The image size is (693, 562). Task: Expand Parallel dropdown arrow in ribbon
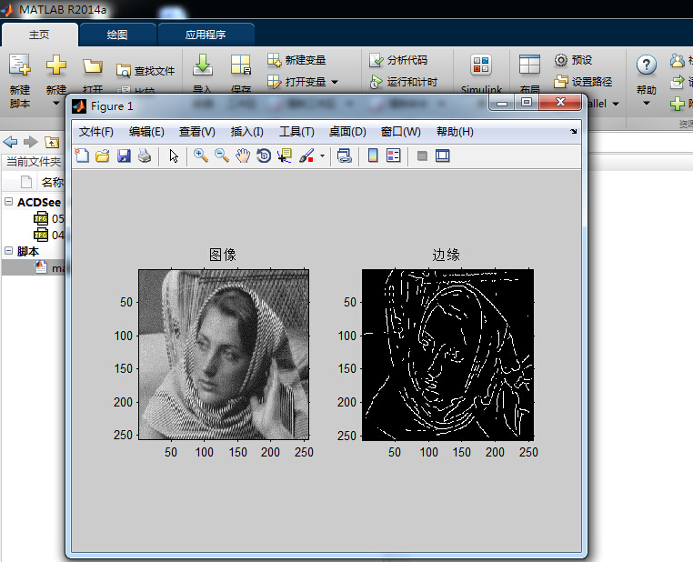point(615,104)
